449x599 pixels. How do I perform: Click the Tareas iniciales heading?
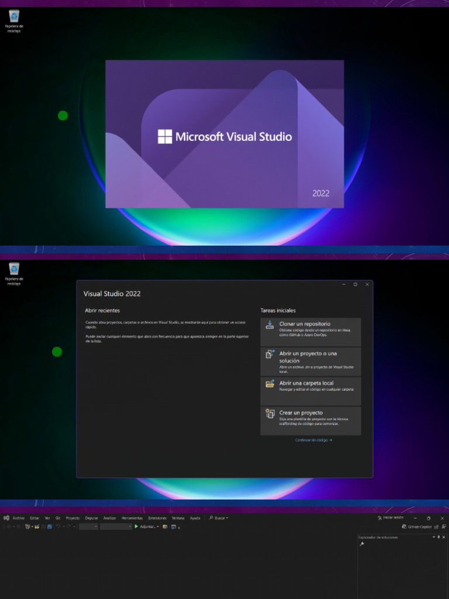coord(278,311)
